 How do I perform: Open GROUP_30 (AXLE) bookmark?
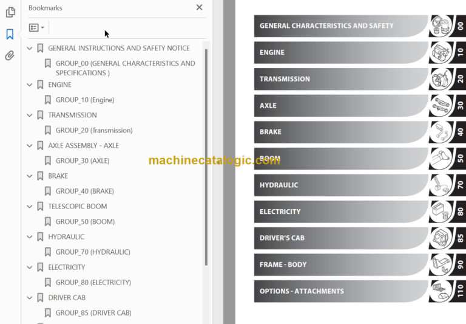(x=83, y=161)
